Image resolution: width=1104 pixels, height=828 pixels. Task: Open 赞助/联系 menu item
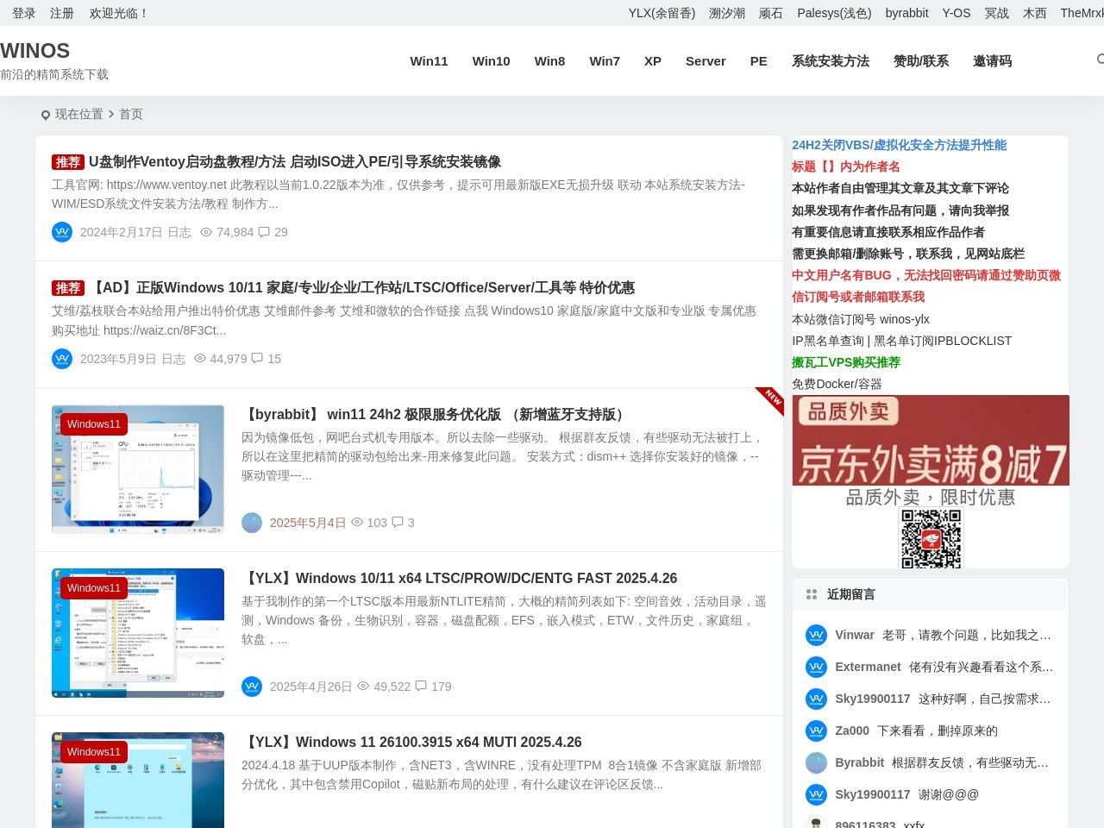[921, 61]
